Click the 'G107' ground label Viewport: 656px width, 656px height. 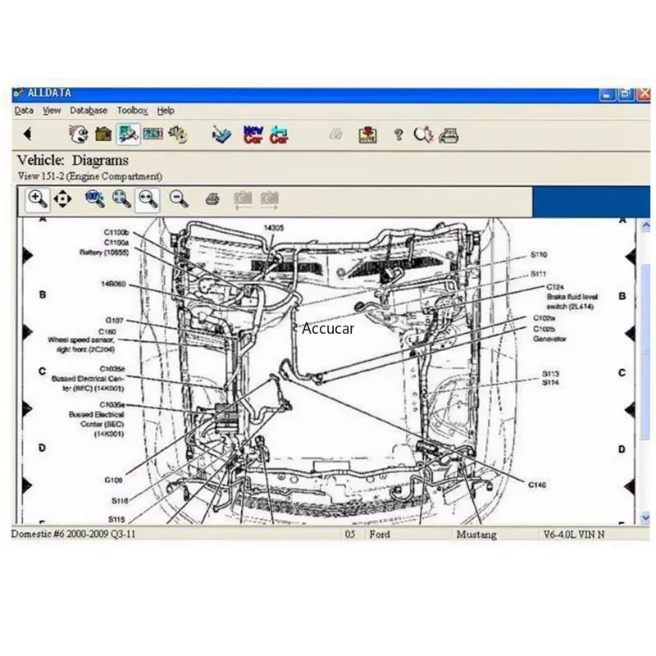[x=114, y=321]
